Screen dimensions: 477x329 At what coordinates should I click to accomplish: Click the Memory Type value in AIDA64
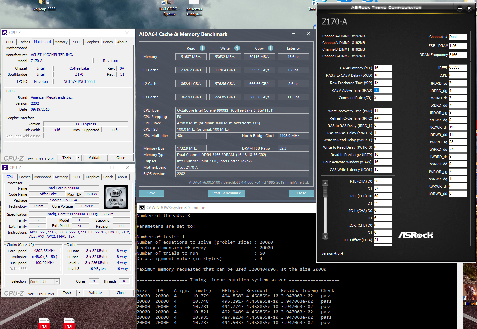(242, 155)
